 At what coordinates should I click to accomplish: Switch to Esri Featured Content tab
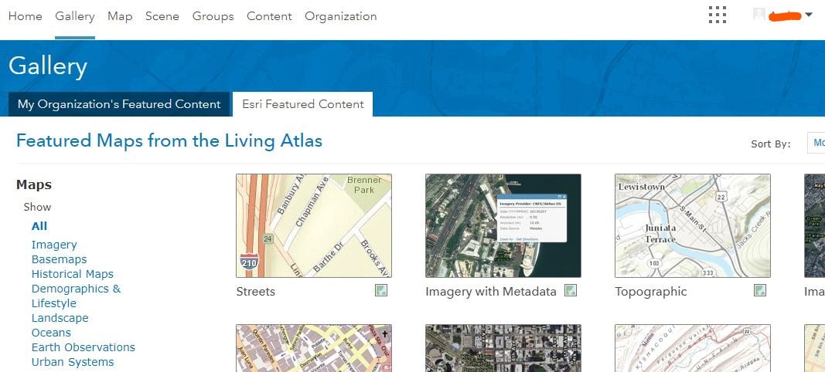(x=302, y=104)
